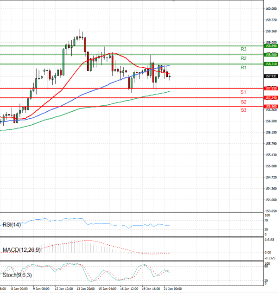Select the MACD(12,26,9) indicator label

21,250
